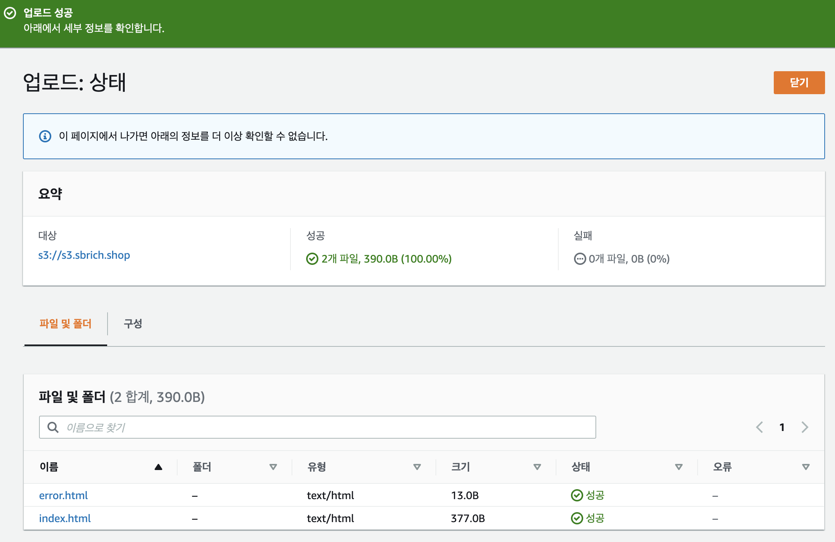Sort by the 유형 column arrow

(417, 467)
